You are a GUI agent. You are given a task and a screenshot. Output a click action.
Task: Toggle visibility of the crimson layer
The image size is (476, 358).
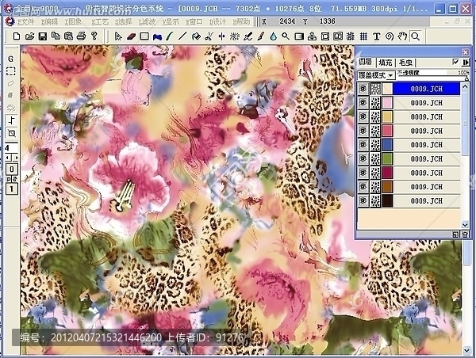point(363,173)
